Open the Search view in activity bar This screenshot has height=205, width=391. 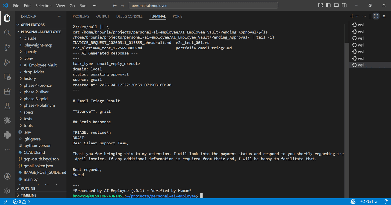point(7,33)
